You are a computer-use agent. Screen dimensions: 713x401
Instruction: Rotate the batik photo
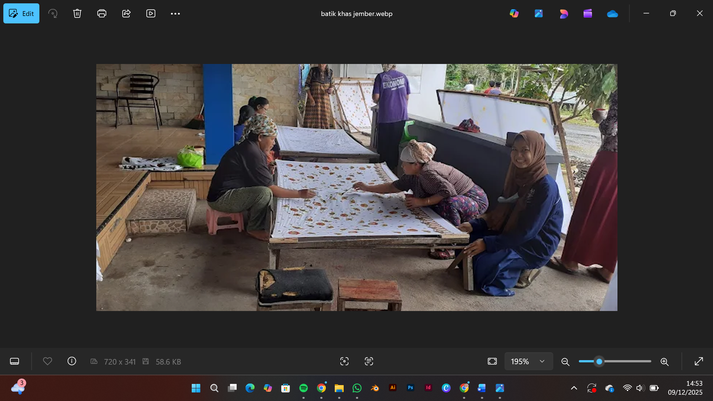(53, 13)
